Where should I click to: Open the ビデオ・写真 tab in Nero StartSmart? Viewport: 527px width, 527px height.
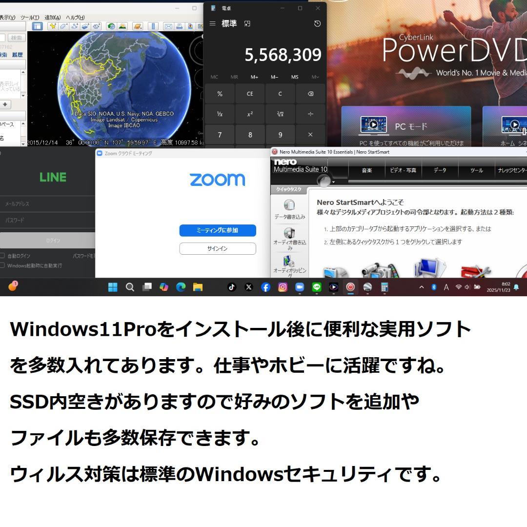tap(403, 170)
